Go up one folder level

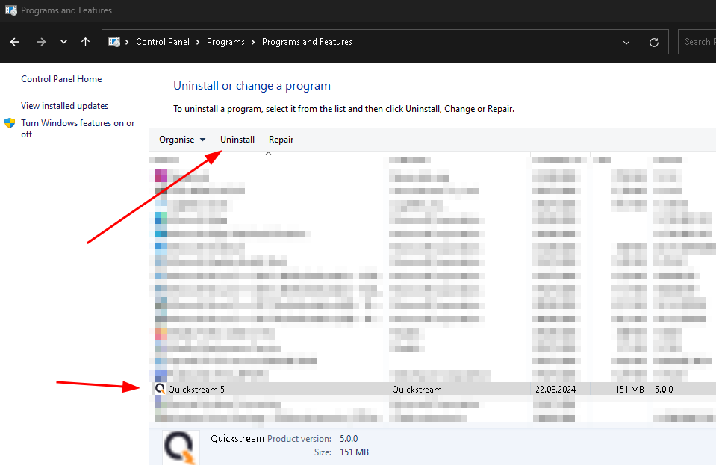(x=85, y=42)
